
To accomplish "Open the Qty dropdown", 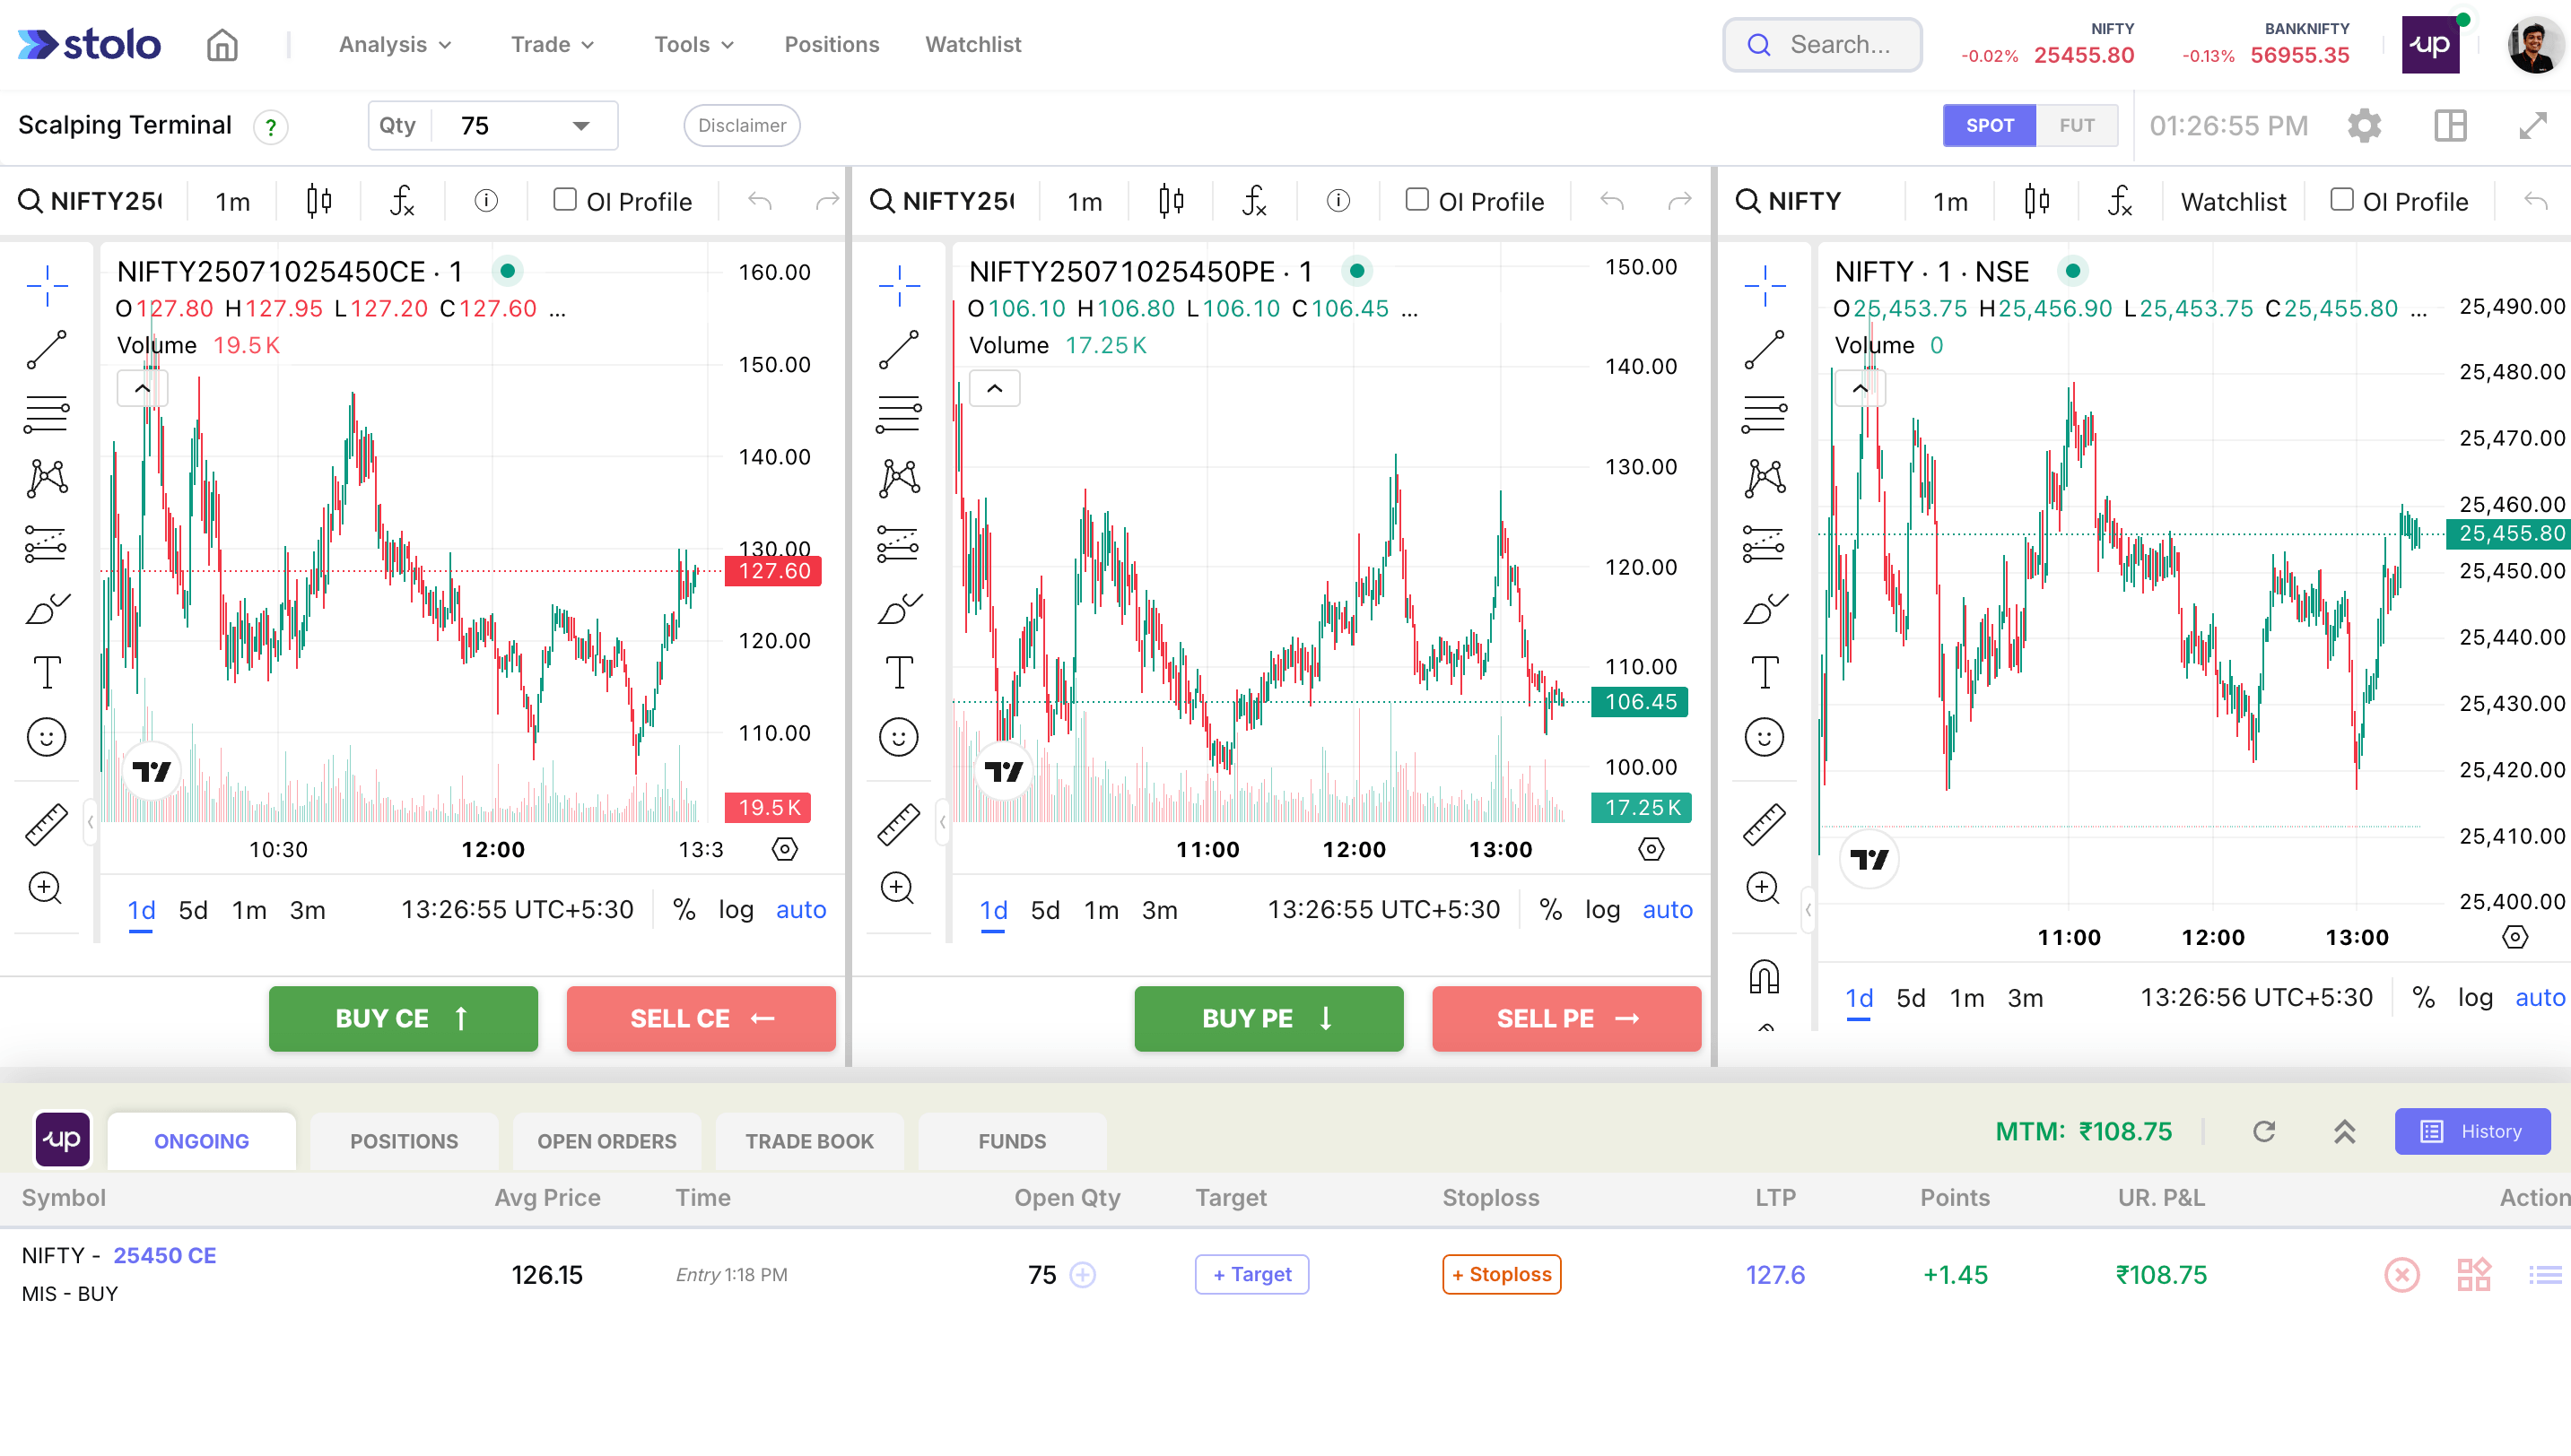I will (x=580, y=125).
